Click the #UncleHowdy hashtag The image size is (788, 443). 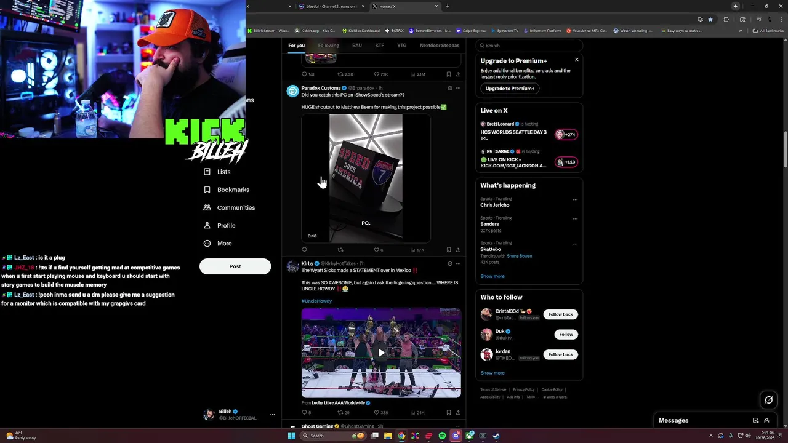tap(316, 301)
